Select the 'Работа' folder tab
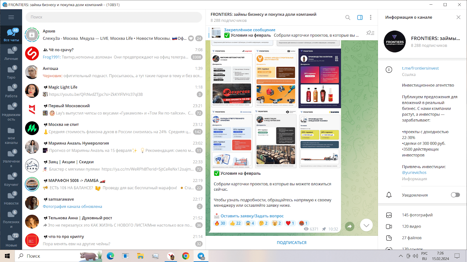467x262 pixels. tap(11, 91)
